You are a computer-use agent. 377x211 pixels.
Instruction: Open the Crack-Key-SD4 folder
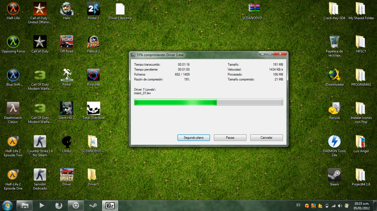(x=334, y=11)
